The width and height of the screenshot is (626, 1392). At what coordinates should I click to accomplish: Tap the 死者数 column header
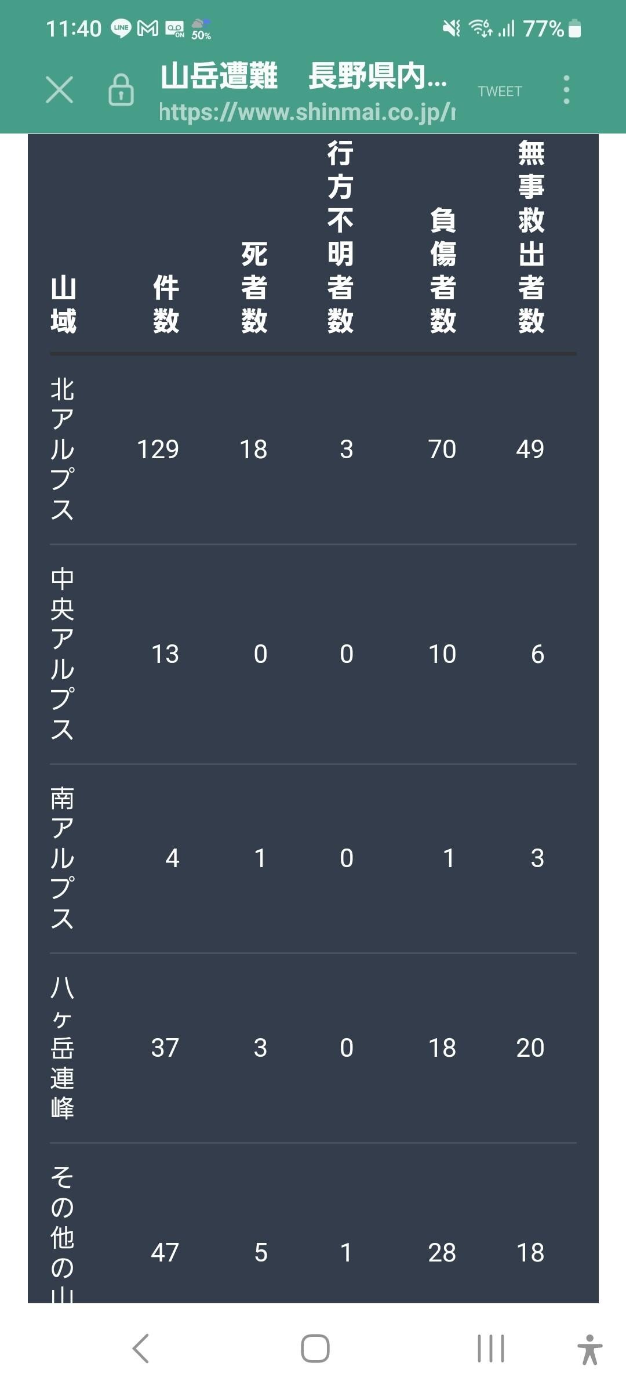[x=254, y=288]
